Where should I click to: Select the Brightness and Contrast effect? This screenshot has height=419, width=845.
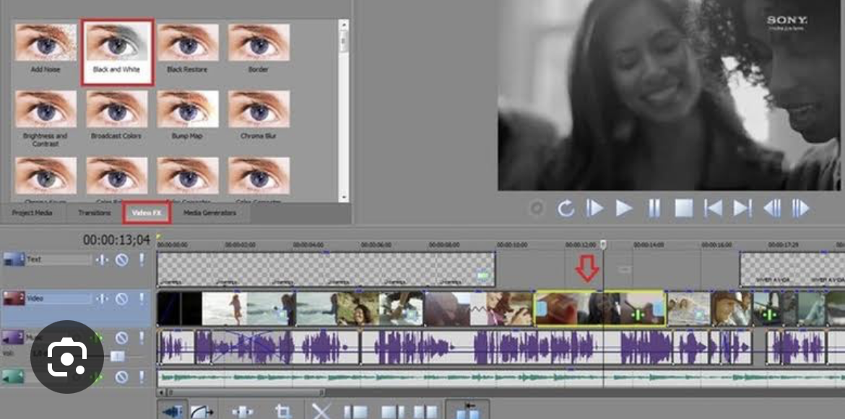[x=45, y=109]
